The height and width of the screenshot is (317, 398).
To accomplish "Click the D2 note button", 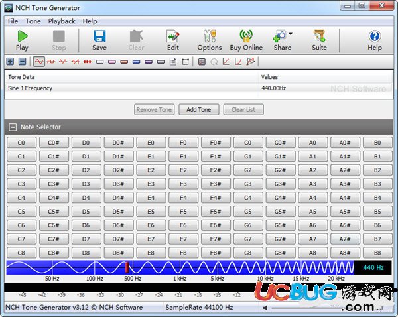I will (86, 170).
